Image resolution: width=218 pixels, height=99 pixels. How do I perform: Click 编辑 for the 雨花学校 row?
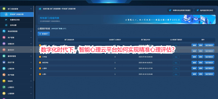tap(194, 63)
